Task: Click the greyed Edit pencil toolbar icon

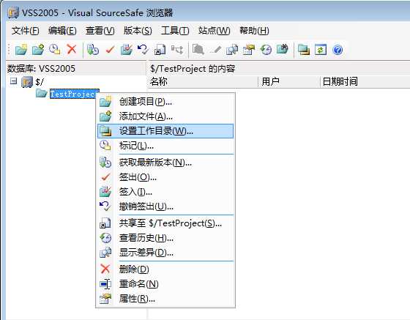Action: (x=215, y=49)
